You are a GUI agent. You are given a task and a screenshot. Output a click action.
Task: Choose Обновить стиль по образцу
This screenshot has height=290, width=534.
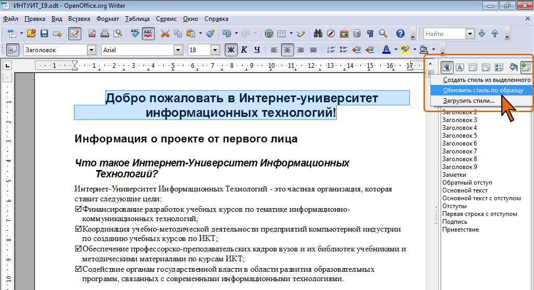point(482,90)
